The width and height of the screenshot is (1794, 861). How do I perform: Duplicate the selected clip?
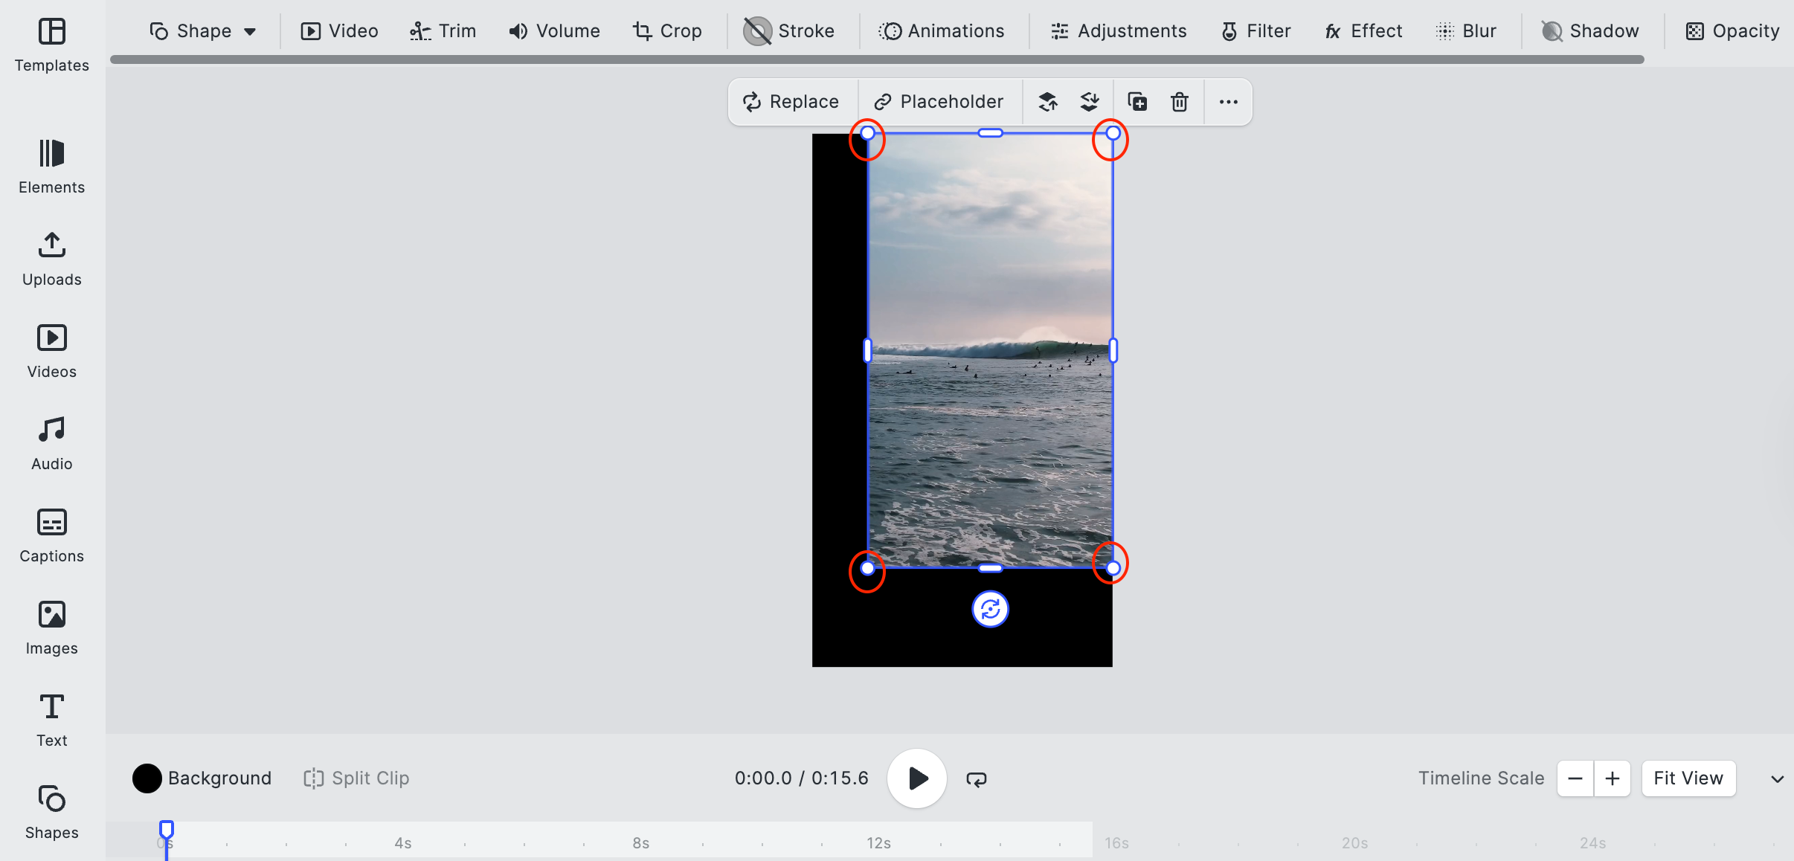1136,102
